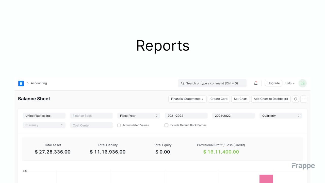Click the Provisional Profit value $ 16,11,400.00
Viewport: 325px width, 183px height.
click(x=221, y=152)
